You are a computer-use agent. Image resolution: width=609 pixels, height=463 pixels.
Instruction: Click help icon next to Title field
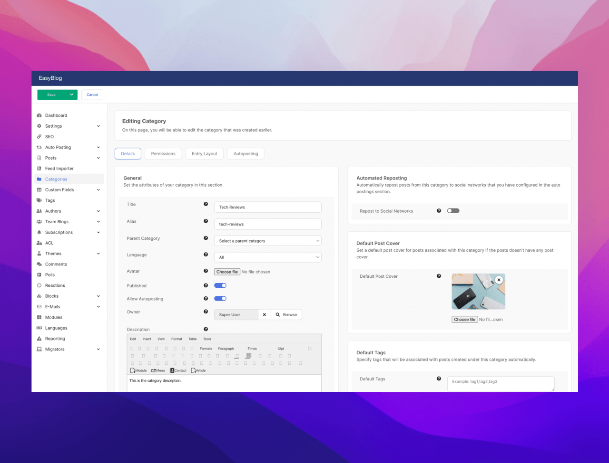pos(206,204)
